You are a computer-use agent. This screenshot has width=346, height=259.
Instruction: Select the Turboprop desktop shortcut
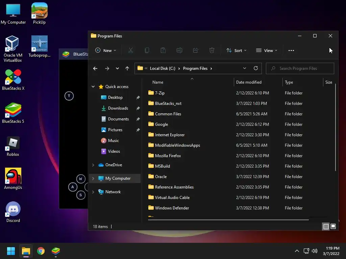point(39,47)
